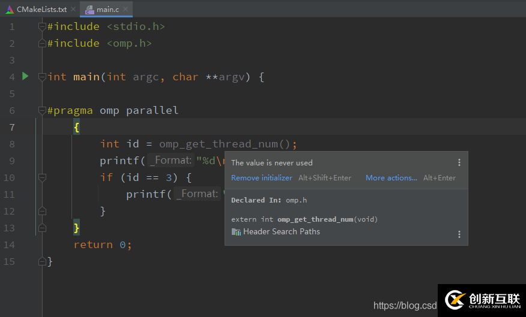
Task: Click the highlighted closing brace on line 13
Action: [76, 228]
